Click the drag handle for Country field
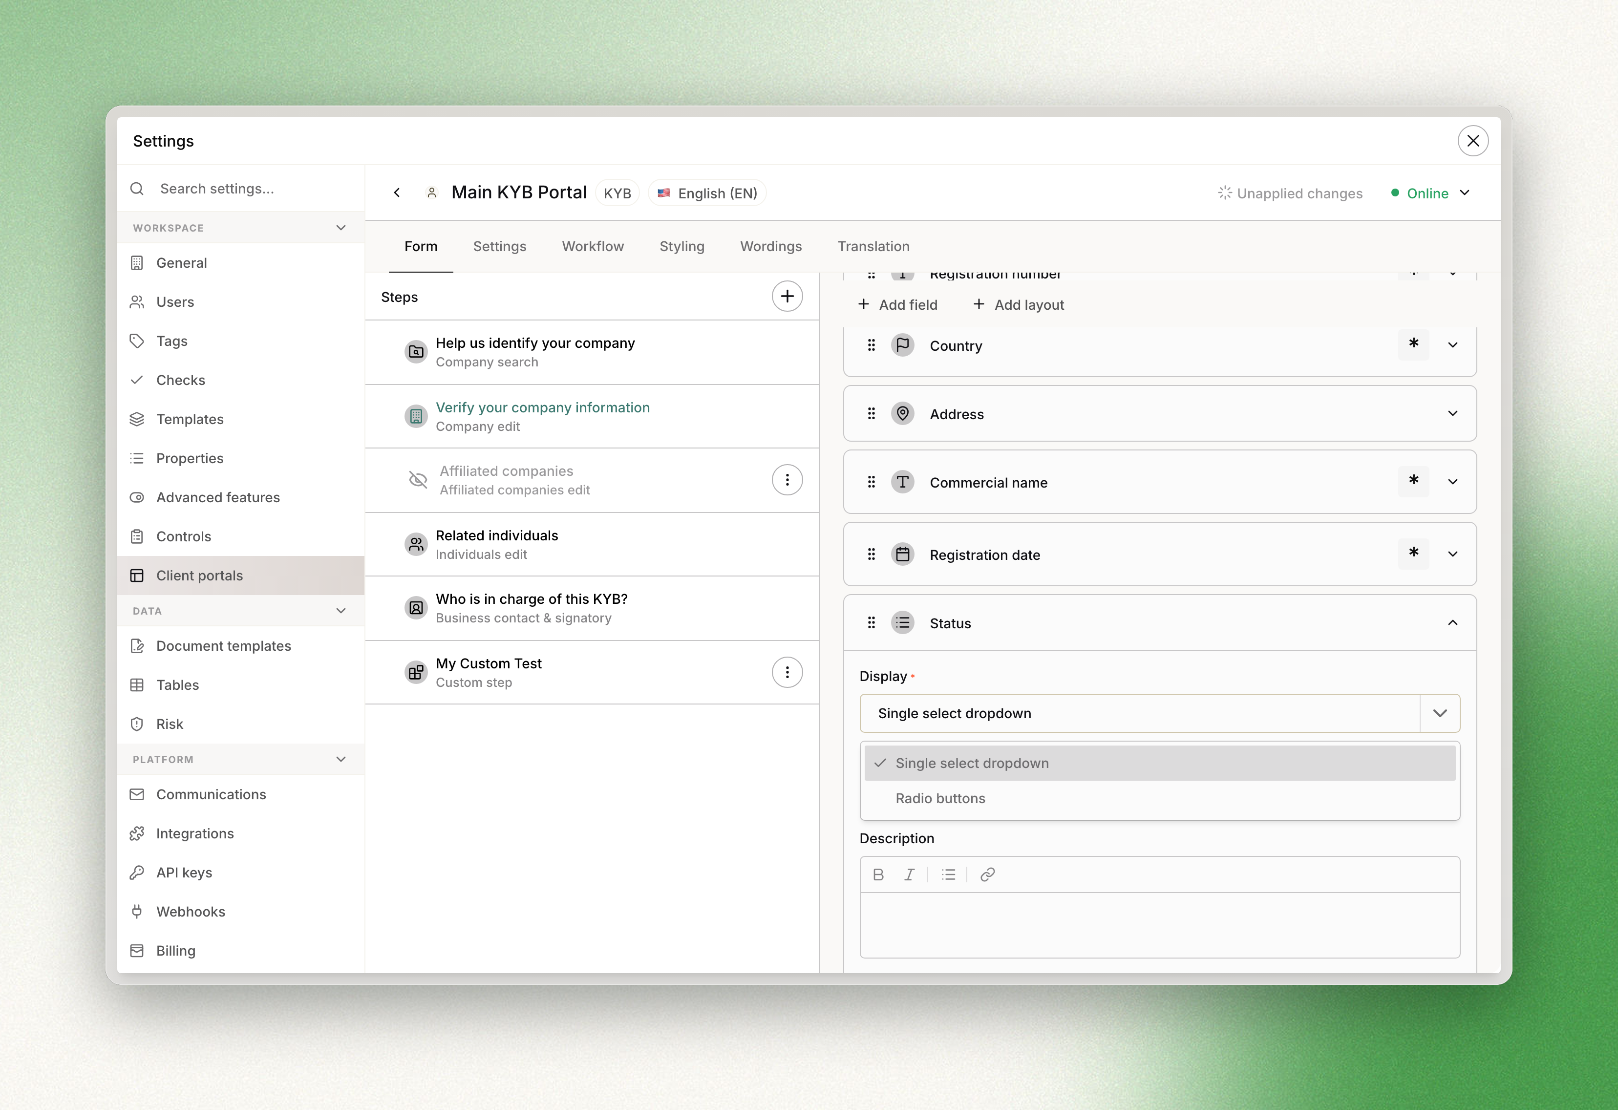Viewport: 1618px width, 1110px height. [871, 345]
